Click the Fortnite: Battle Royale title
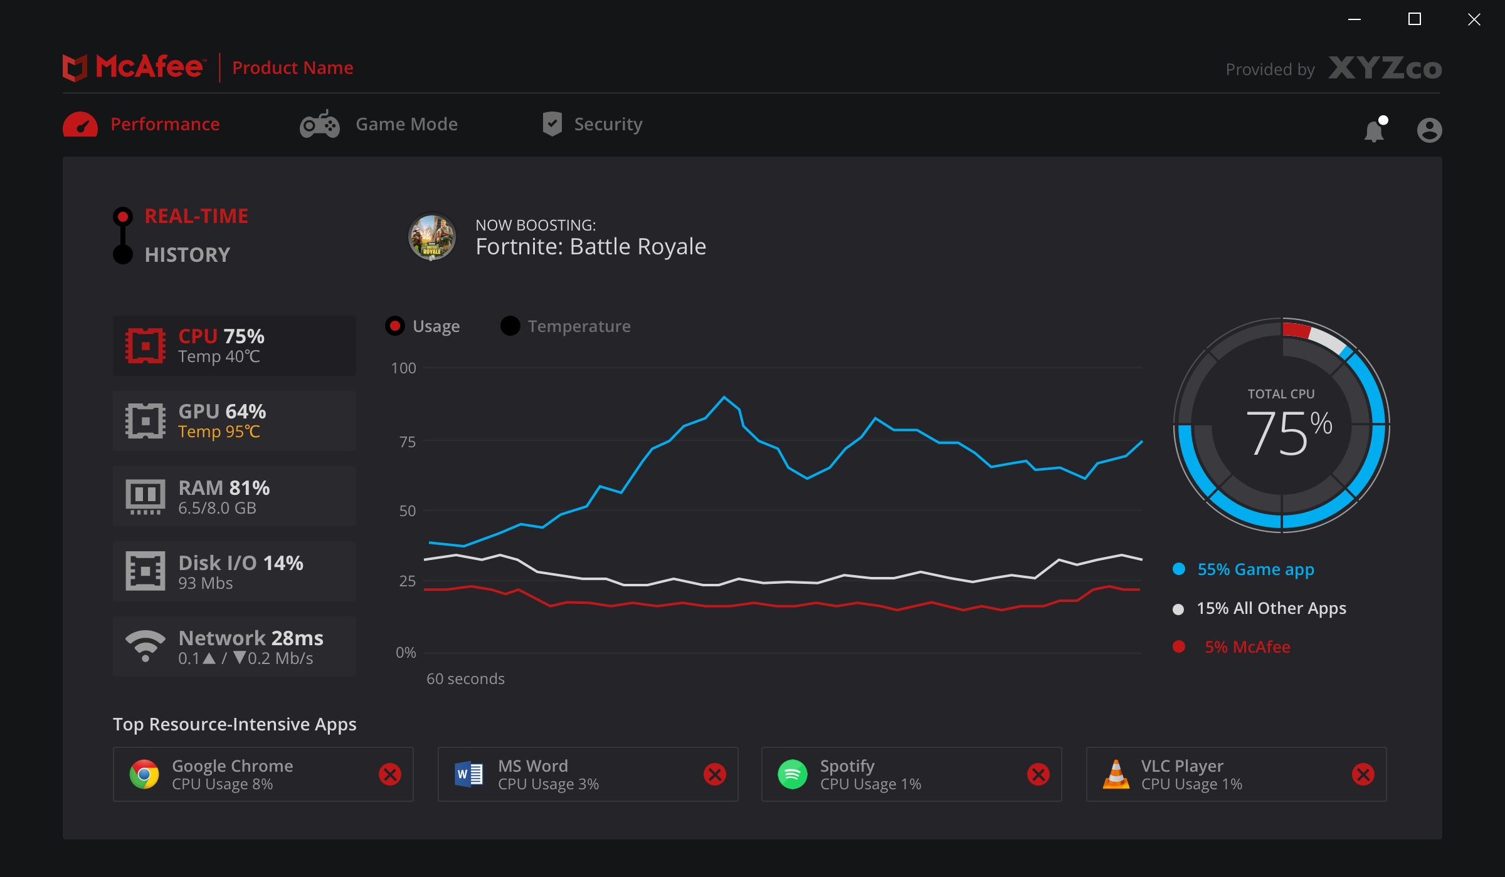Viewport: 1505px width, 877px height. [x=591, y=247]
